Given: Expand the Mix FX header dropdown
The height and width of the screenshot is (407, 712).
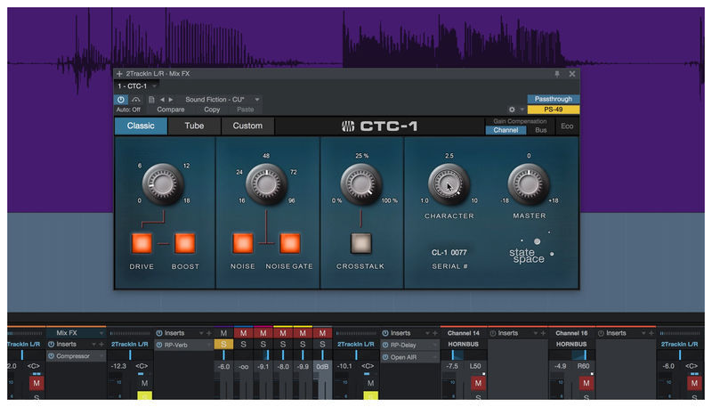Looking at the screenshot, I should pyautogui.click(x=101, y=333).
